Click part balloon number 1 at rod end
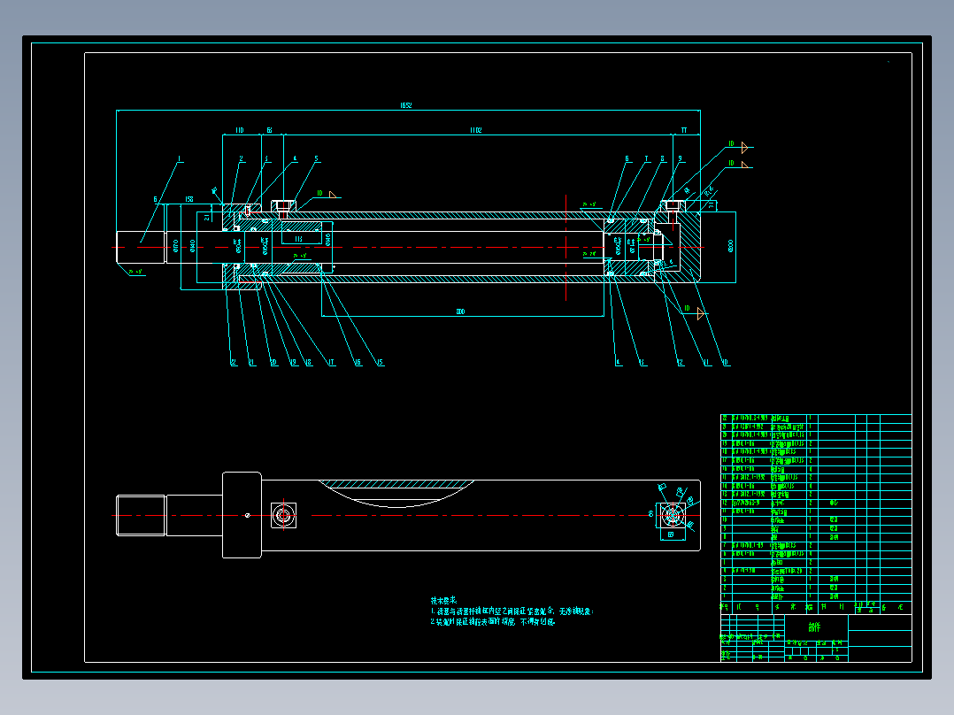Screen dimensions: 954x715 point(179,158)
